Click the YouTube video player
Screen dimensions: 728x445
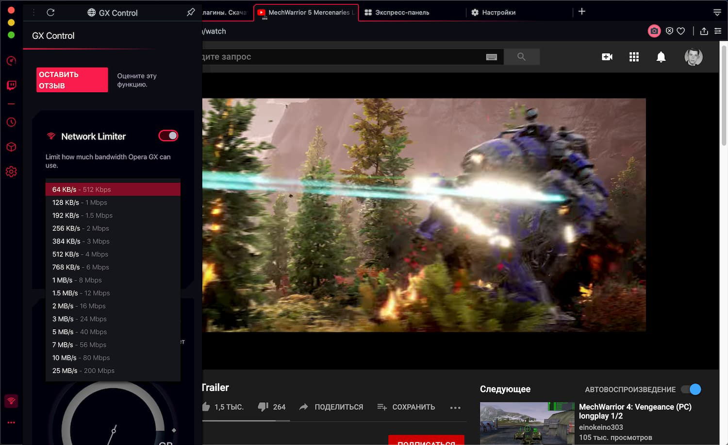tap(424, 215)
